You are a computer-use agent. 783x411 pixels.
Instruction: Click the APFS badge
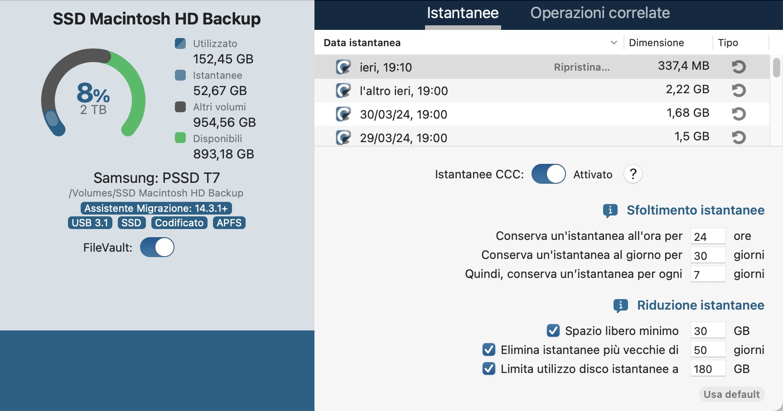(229, 223)
